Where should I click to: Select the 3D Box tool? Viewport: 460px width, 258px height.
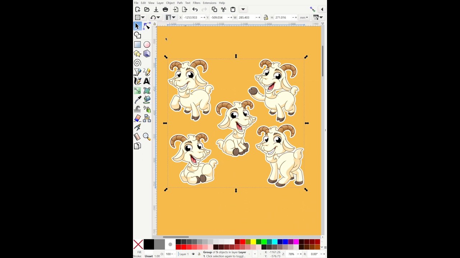(147, 54)
